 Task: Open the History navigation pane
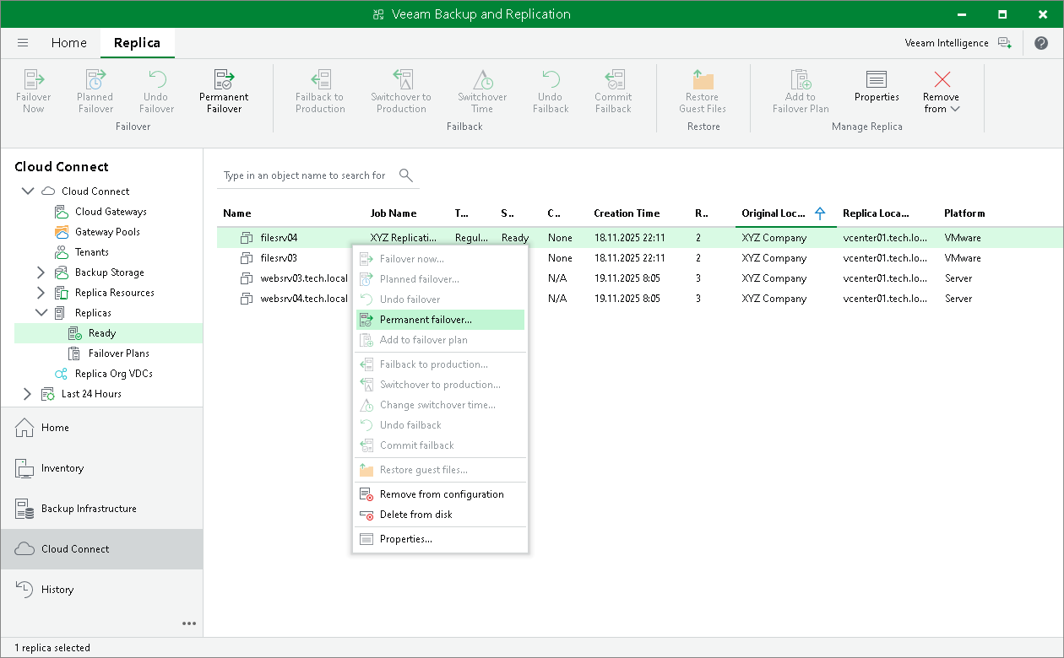pyautogui.click(x=57, y=590)
